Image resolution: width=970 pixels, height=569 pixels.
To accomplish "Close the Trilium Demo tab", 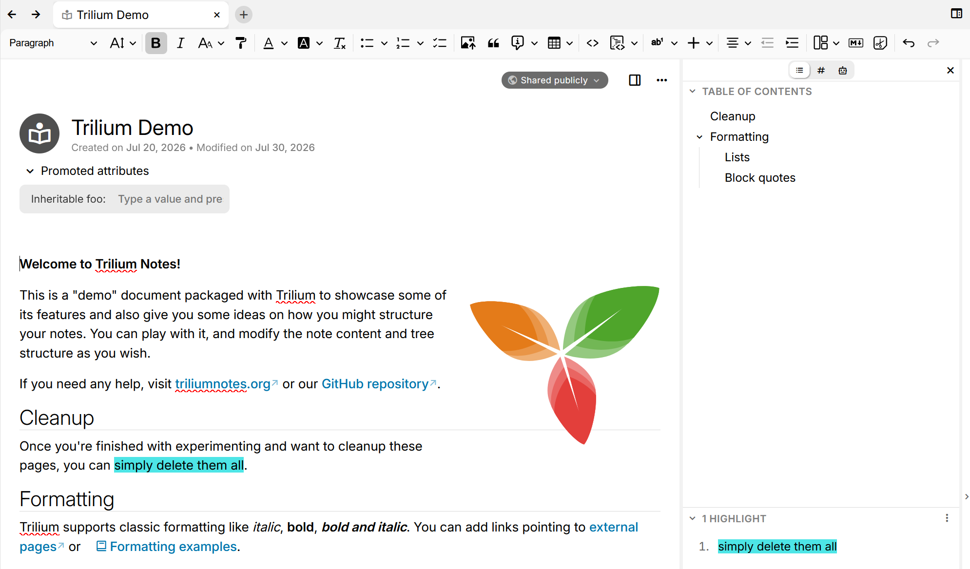I will [217, 15].
